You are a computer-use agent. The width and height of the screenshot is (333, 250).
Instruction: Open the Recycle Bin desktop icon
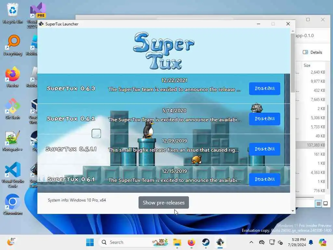13,13
